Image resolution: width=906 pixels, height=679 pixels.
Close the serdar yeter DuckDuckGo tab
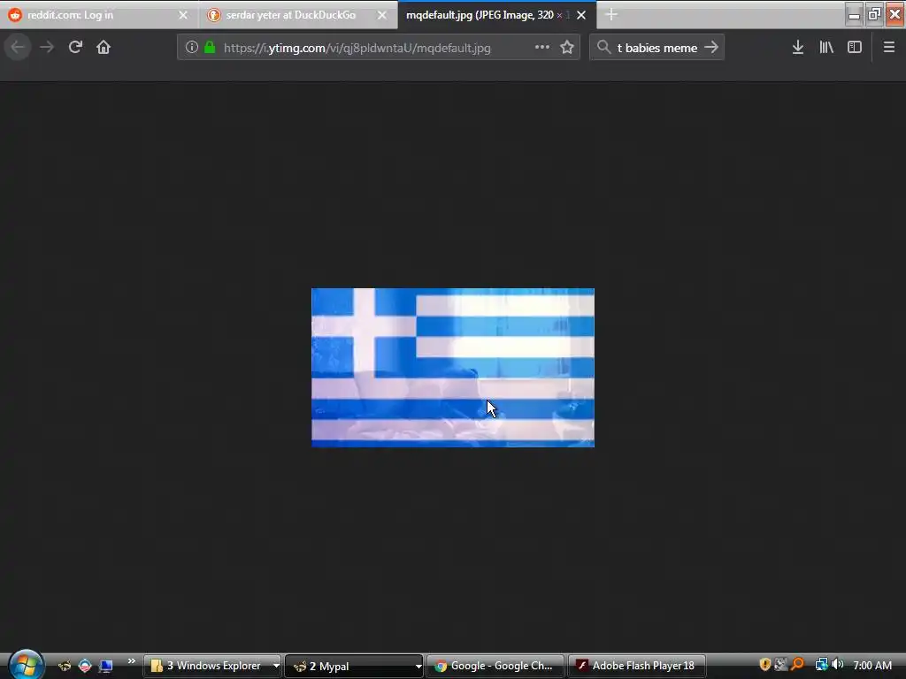[x=382, y=15]
